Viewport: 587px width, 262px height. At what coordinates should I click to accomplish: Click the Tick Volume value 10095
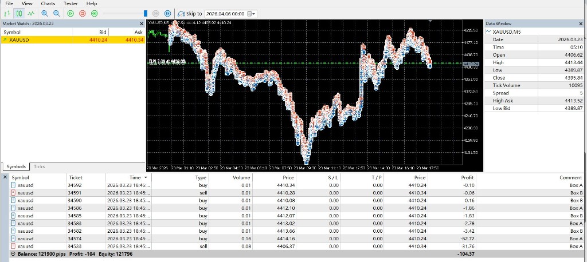[x=575, y=85]
